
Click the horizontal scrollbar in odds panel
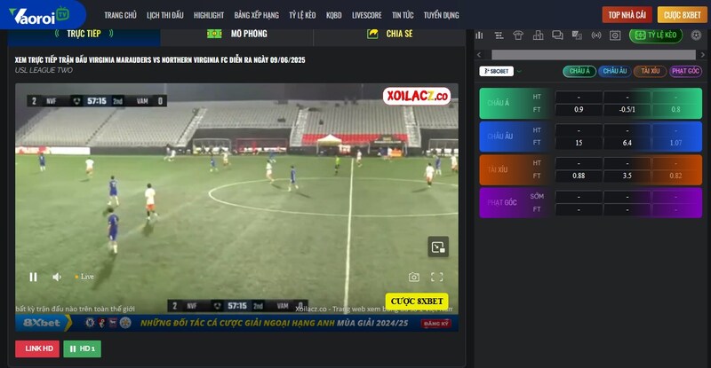593,55
